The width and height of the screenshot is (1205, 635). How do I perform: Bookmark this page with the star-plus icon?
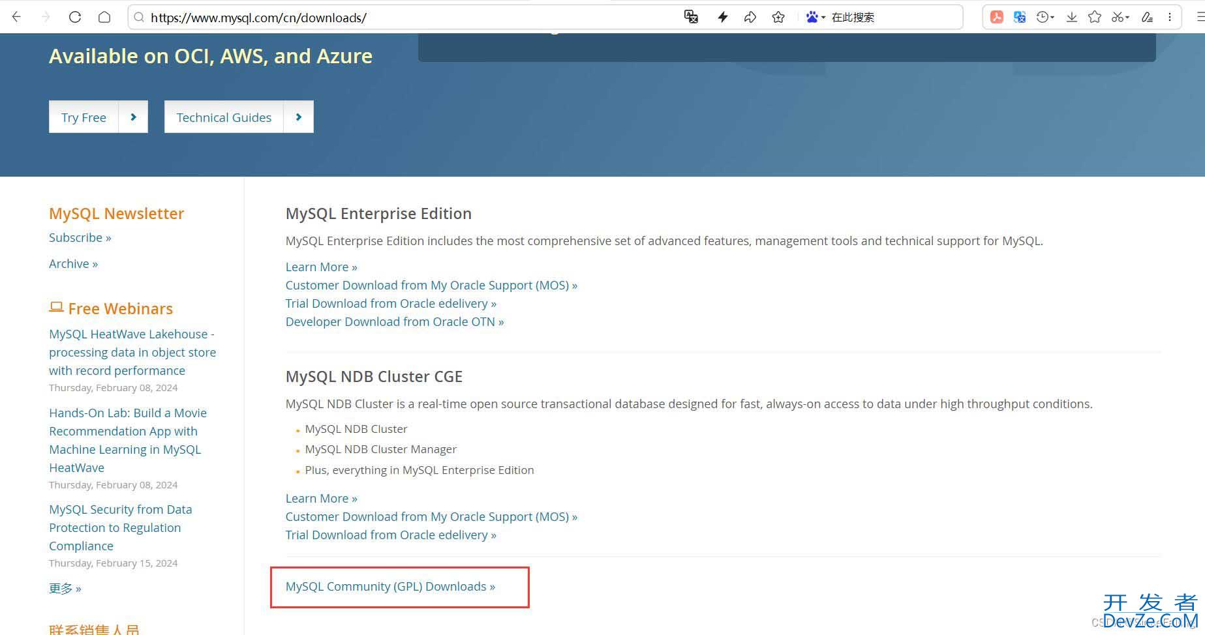[x=778, y=17]
